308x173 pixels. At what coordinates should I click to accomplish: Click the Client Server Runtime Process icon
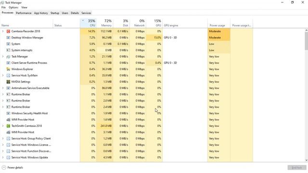point(8,63)
